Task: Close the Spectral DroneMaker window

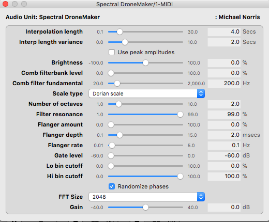Action: point(5,4)
